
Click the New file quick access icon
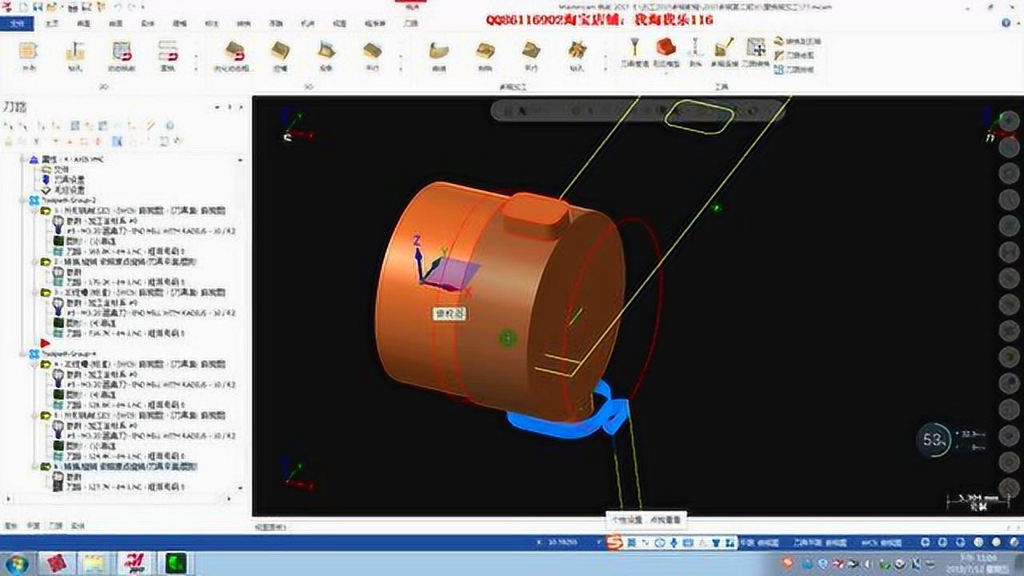(x=22, y=6)
